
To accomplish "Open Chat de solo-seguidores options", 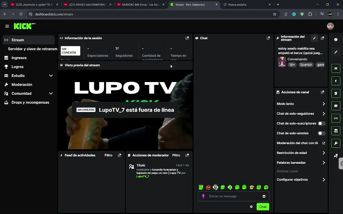I will (x=301, y=114).
